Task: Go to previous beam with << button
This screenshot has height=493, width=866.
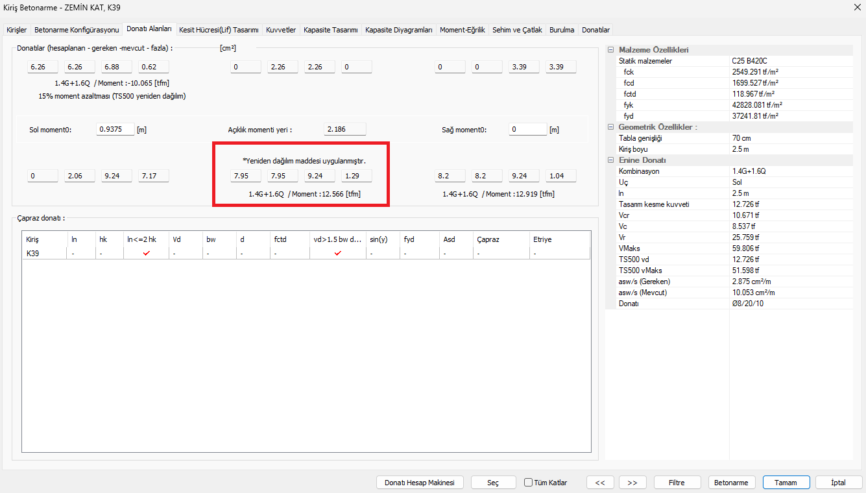Action: point(600,483)
